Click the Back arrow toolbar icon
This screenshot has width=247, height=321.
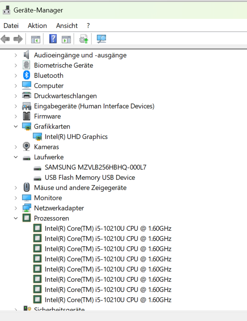click(x=5, y=39)
